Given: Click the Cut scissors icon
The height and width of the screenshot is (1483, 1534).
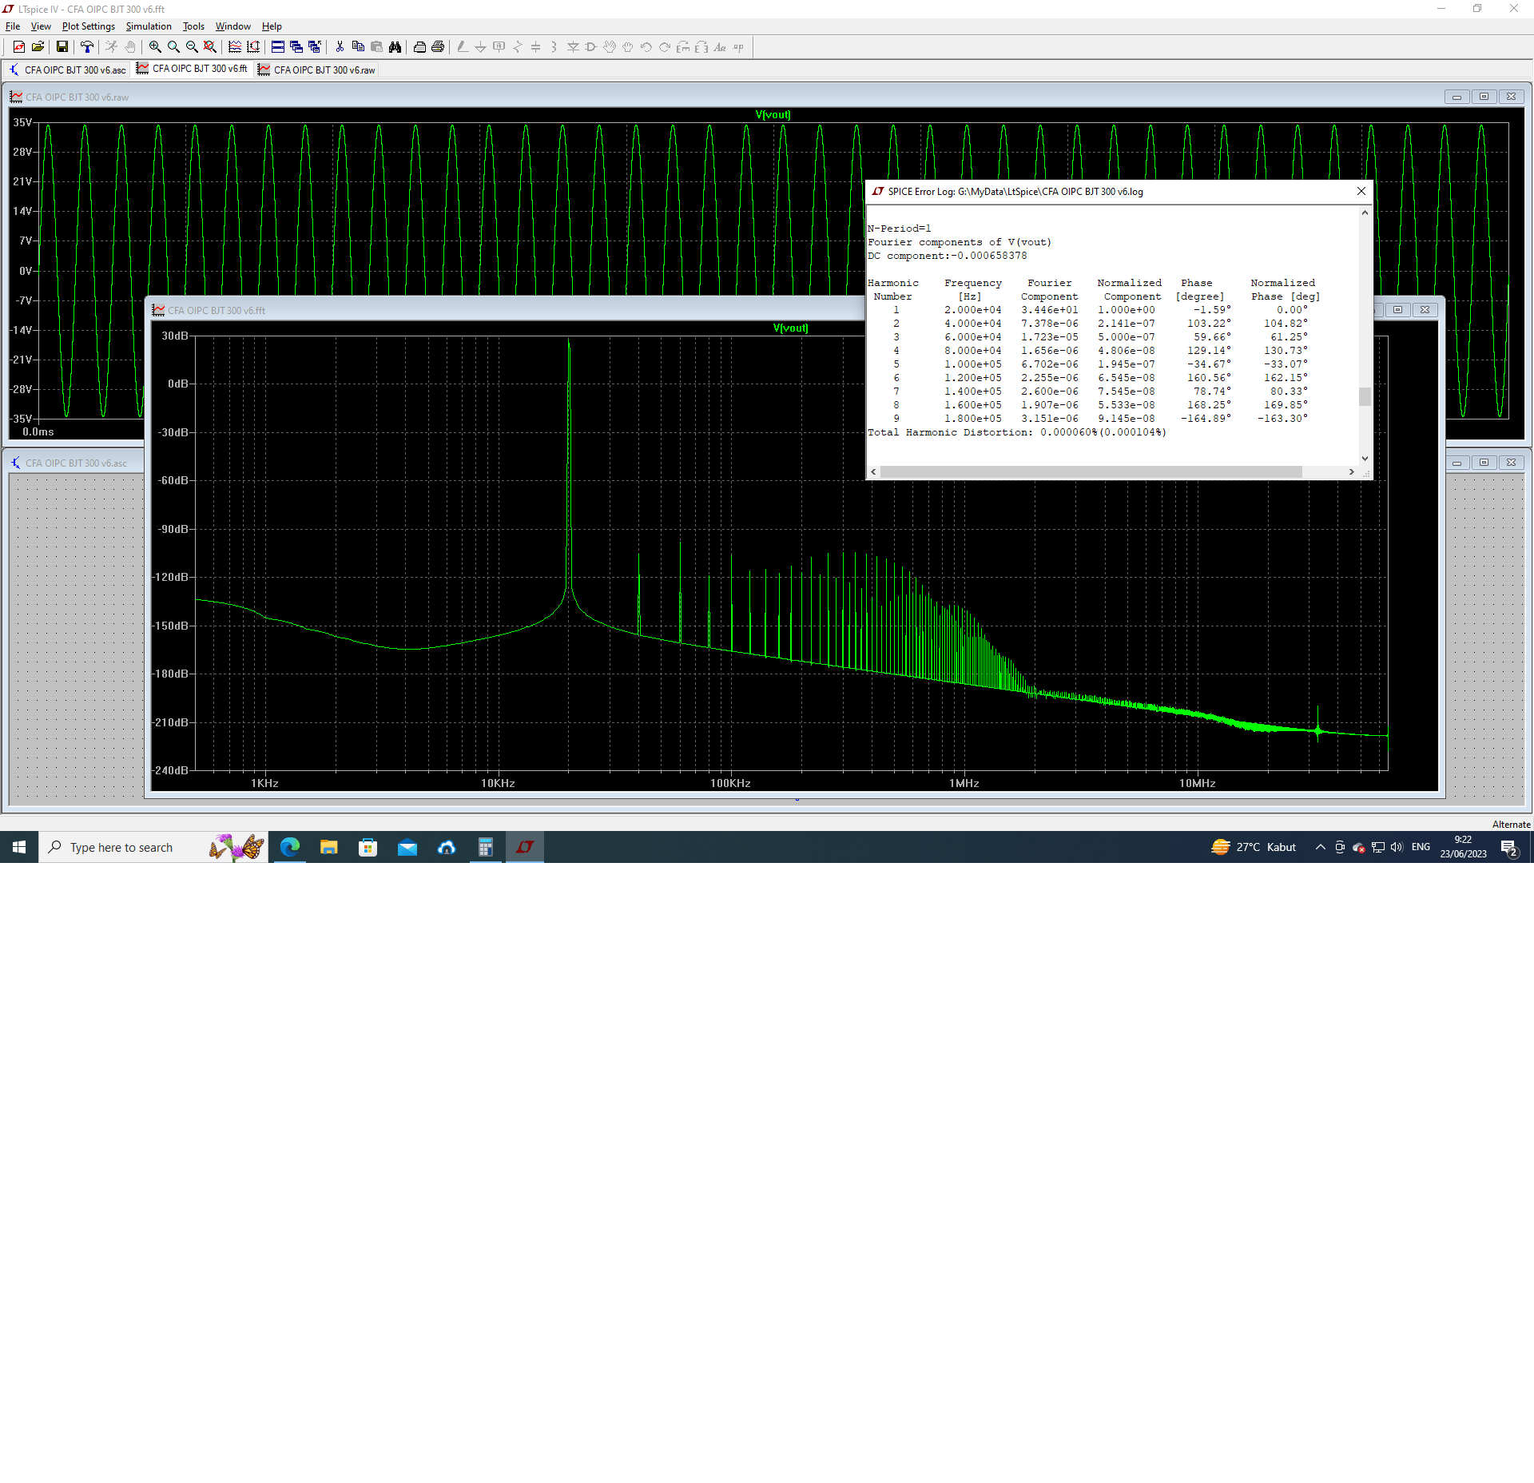Looking at the screenshot, I should (x=340, y=47).
